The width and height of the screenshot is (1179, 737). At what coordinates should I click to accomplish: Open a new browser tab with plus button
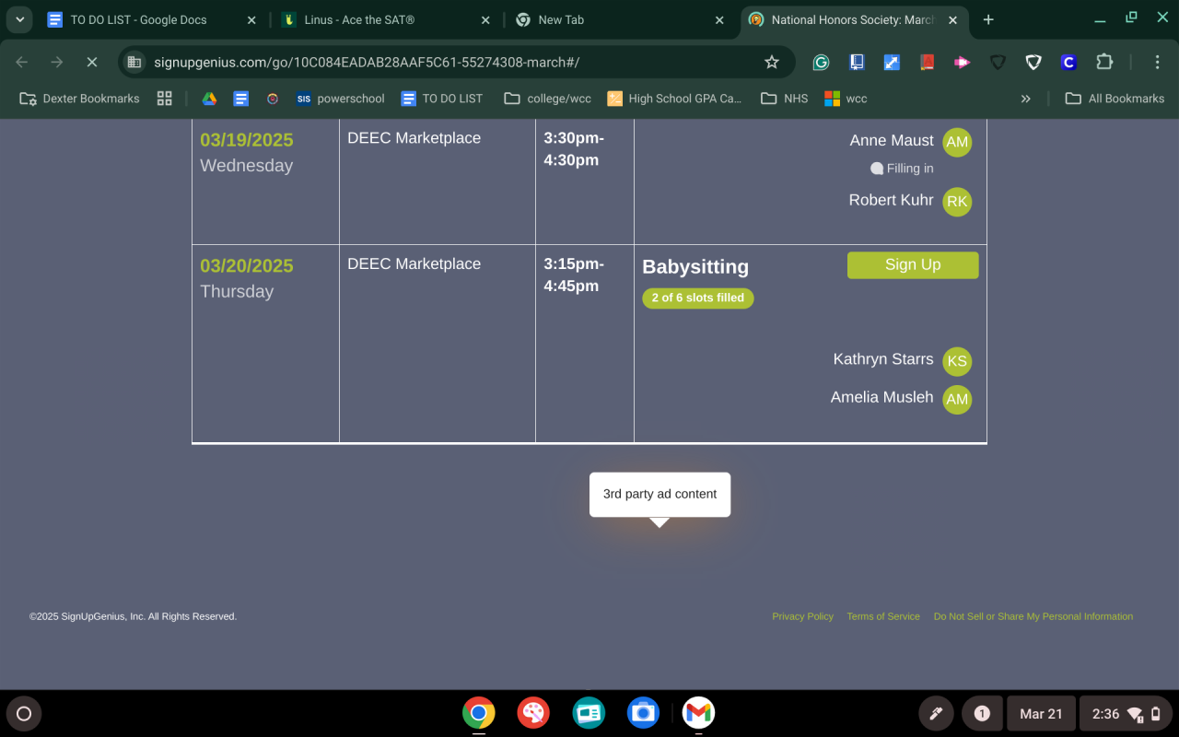click(x=988, y=20)
